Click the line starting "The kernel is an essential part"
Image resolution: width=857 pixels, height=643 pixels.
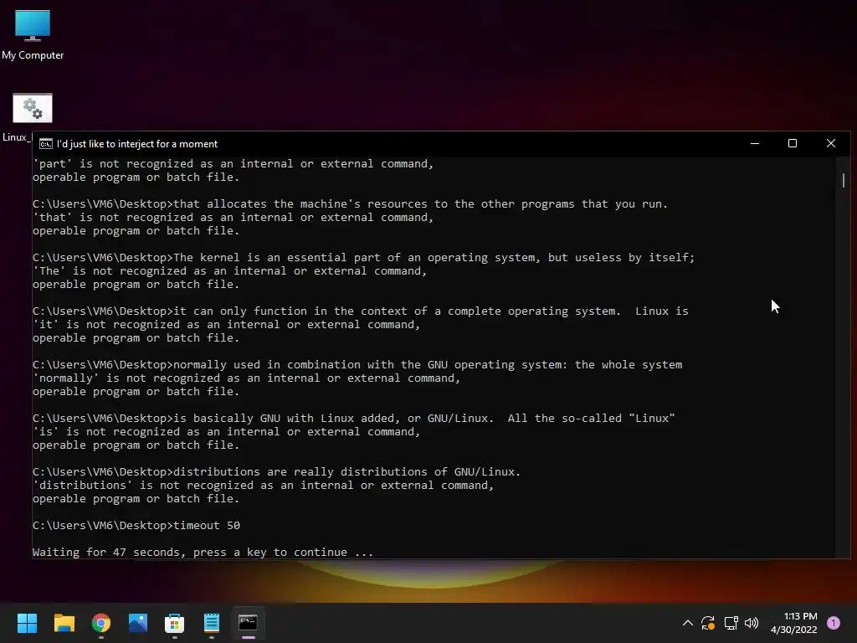point(363,258)
